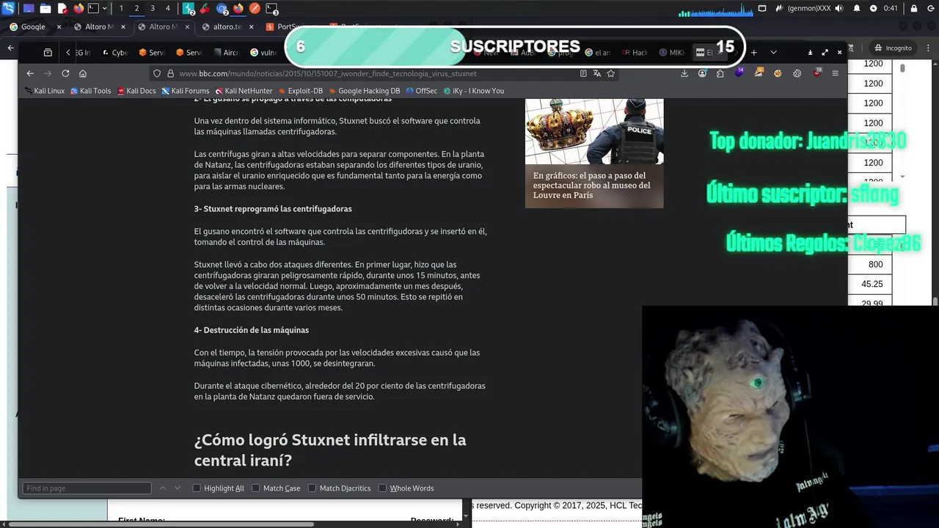Click the show desktop panel icon
The width and height of the screenshot is (939, 528).
(x=29, y=9)
